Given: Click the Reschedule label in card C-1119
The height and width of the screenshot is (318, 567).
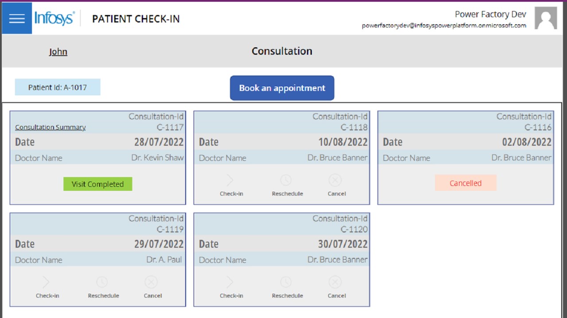Looking at the screenshot, I should coord(104,296).
